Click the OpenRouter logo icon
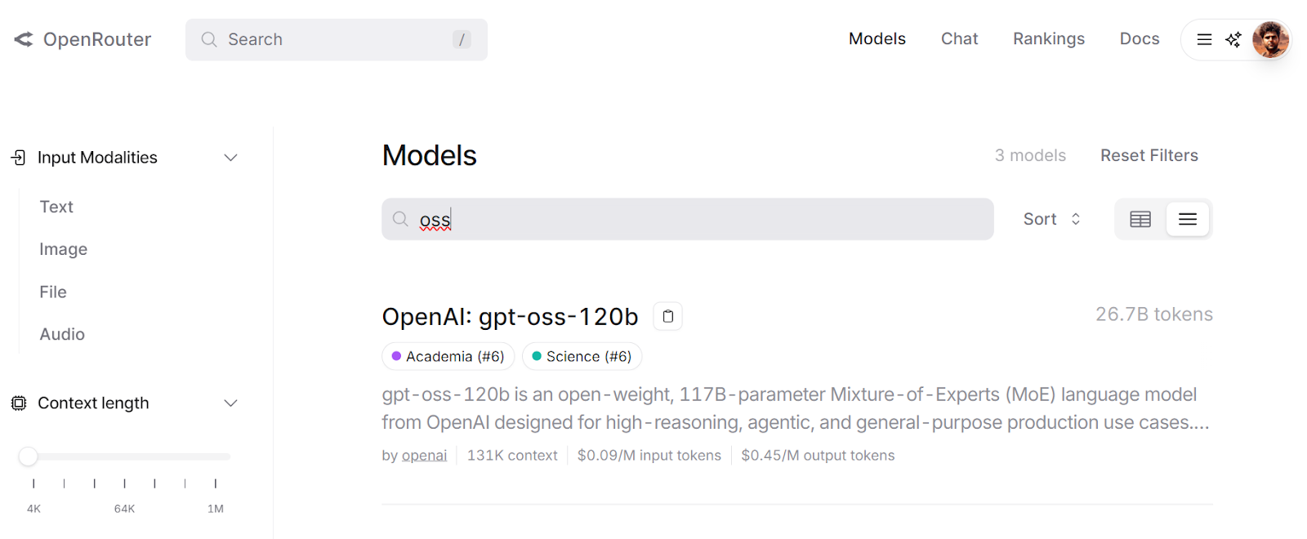The height and width of the screenshot is (539, 1307). pos(21,38)
